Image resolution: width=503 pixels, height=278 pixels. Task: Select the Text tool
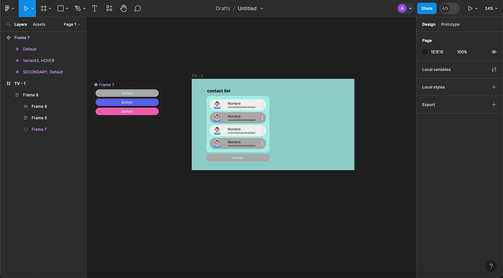click(x=94, y=9)
